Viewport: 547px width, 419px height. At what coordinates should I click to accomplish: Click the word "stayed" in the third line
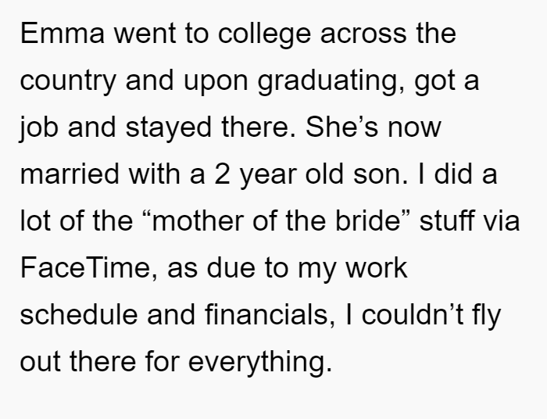[169, 128]
